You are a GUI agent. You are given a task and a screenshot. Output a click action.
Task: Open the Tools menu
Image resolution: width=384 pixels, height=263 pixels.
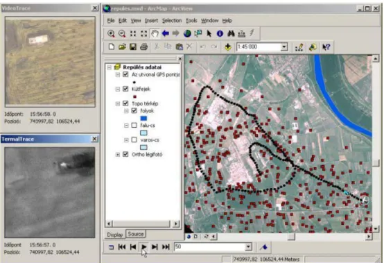(191, 21)
